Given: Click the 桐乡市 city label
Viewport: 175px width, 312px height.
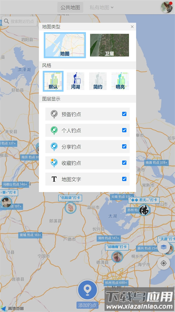Looking at the screenshot, I should point(137,256).
